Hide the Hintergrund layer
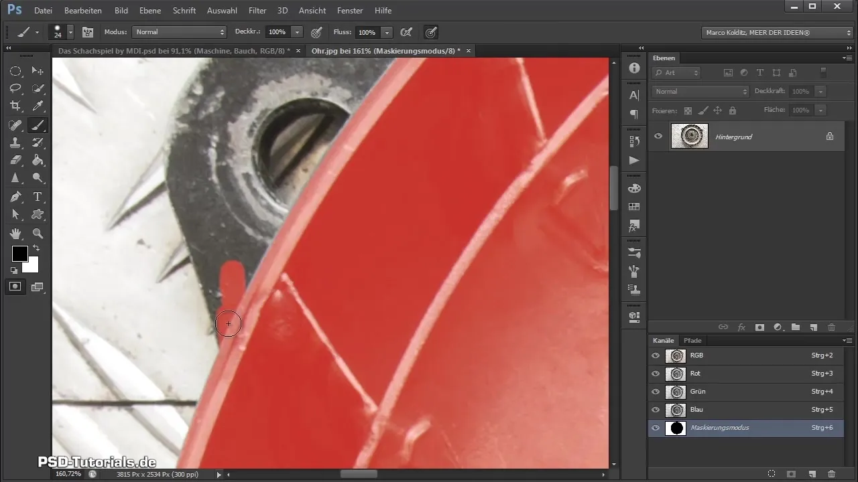This screenshot has height=482, width=858. point(658,136)
